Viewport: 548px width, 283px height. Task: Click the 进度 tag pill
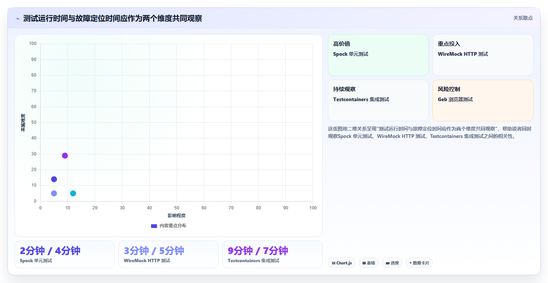392,263
